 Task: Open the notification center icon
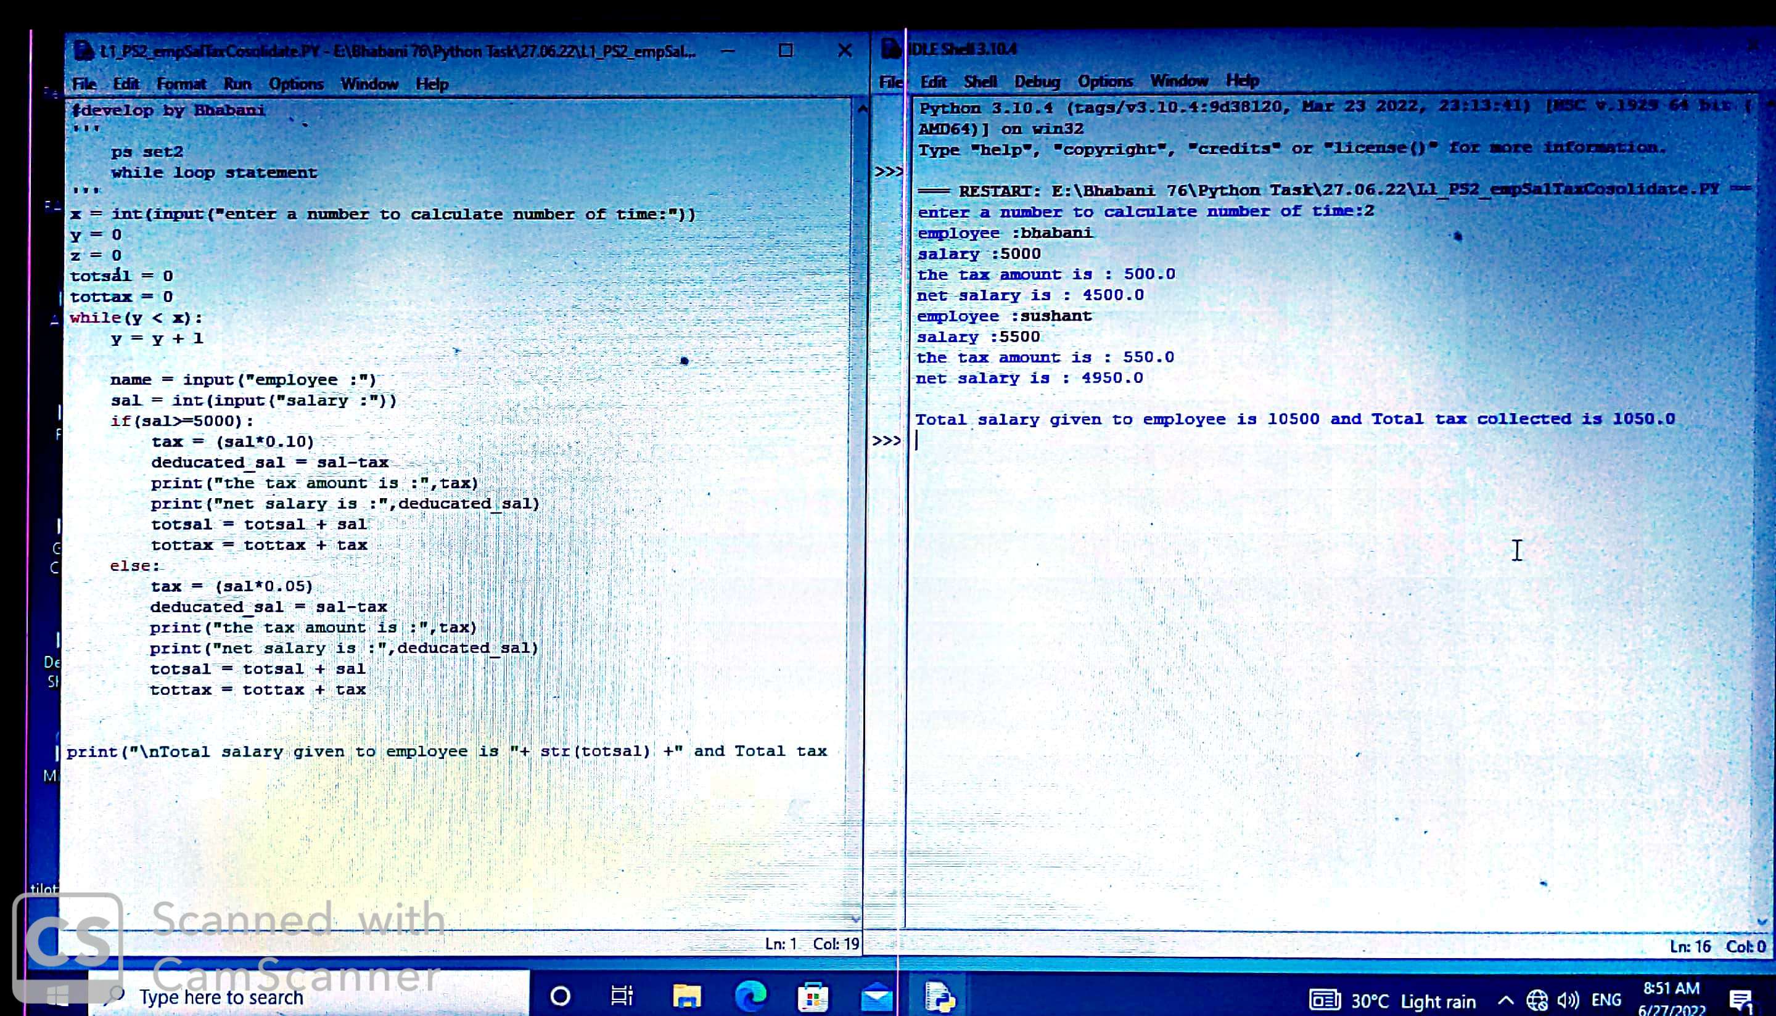1741,1001
